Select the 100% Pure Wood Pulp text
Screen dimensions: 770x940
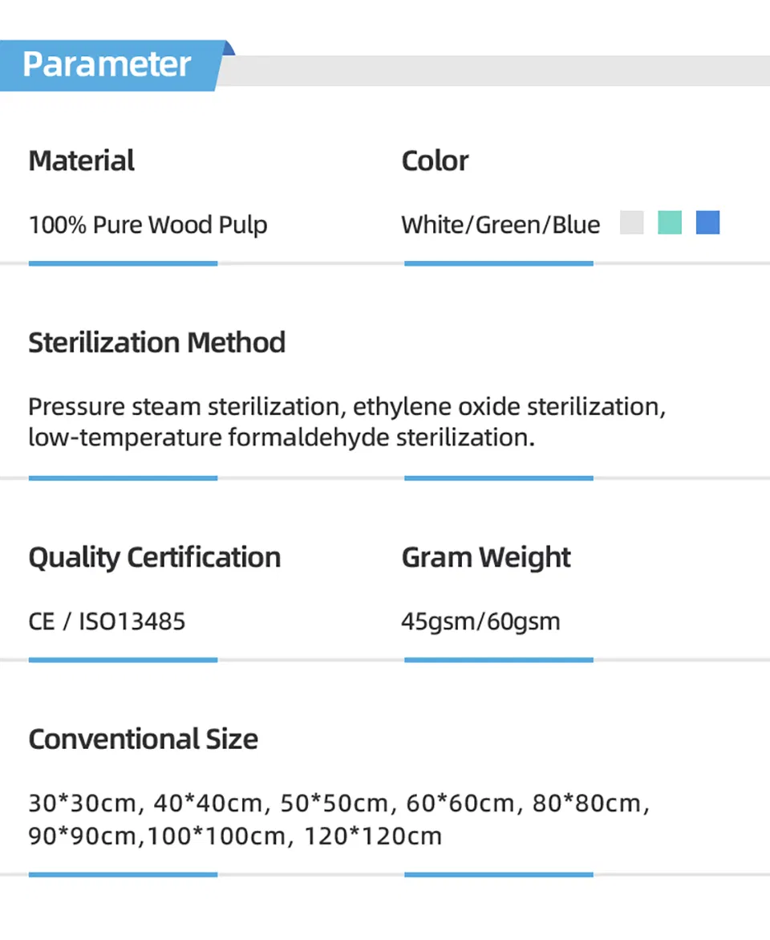[148, 225]
